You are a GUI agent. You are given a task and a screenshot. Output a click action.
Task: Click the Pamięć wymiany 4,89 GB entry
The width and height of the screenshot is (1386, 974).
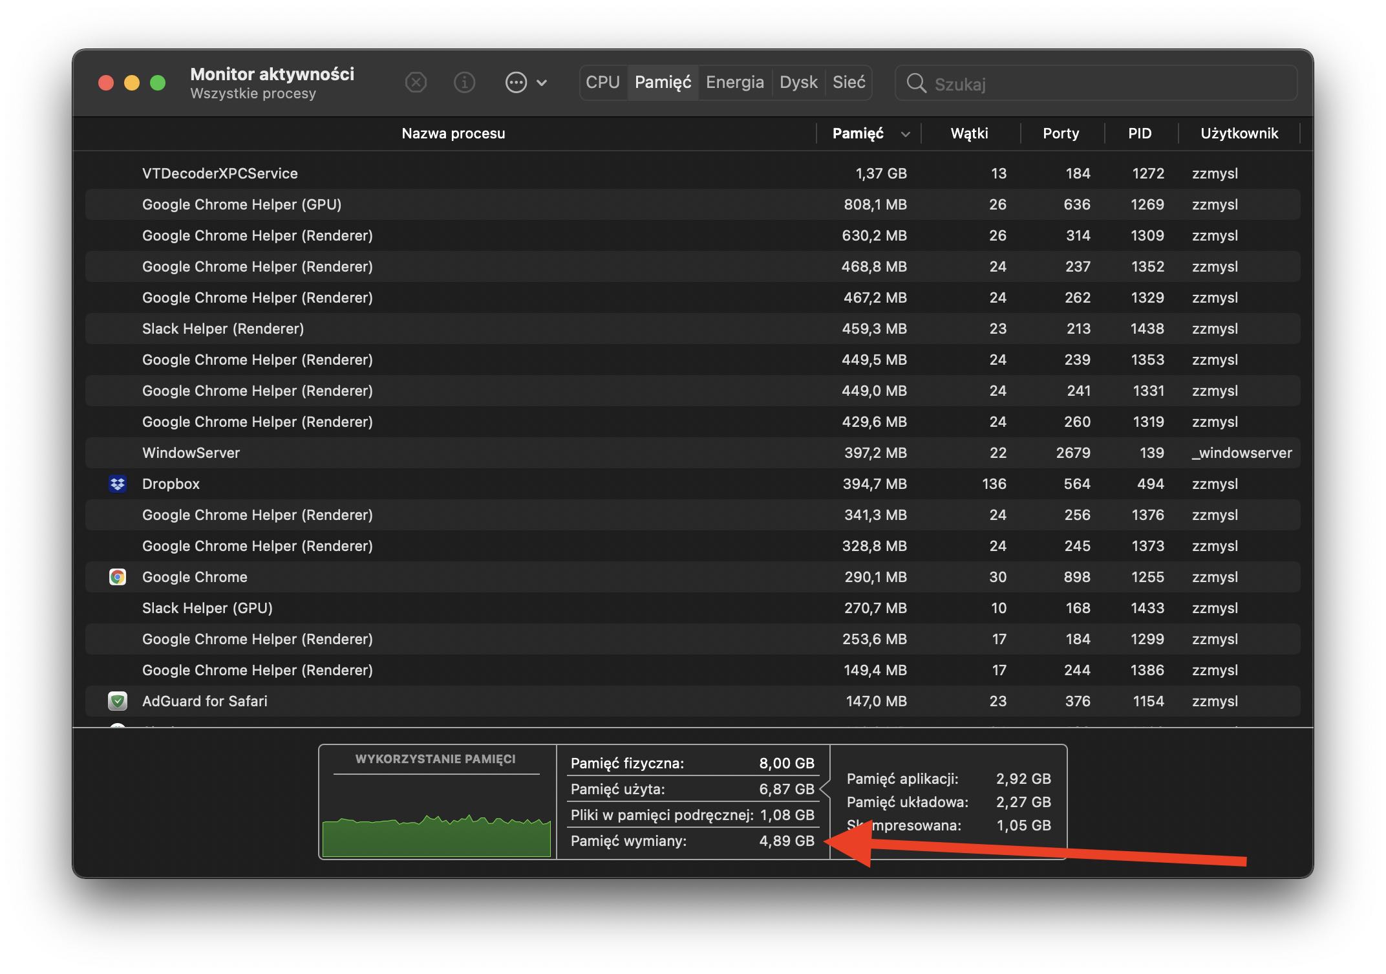pyautogui.click(x=692, y=841)
